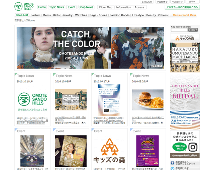Open purple Halloween poster event thumbnail

tap(147, 151)
